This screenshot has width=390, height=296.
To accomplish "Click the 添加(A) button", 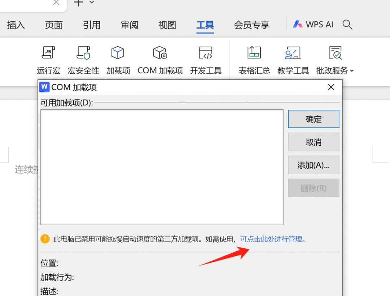I will click(313, 165).
